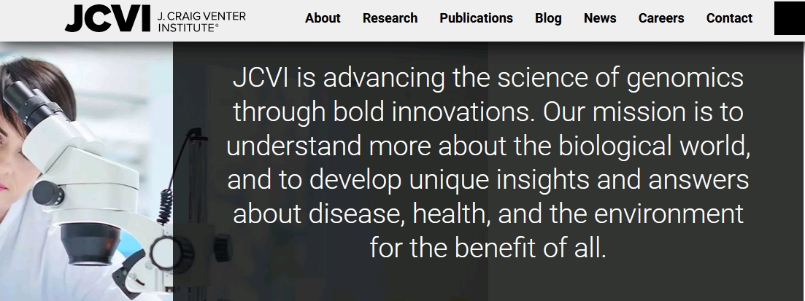
Task: Click the microscope's round focus knob
Action: [x=47, y=193]
